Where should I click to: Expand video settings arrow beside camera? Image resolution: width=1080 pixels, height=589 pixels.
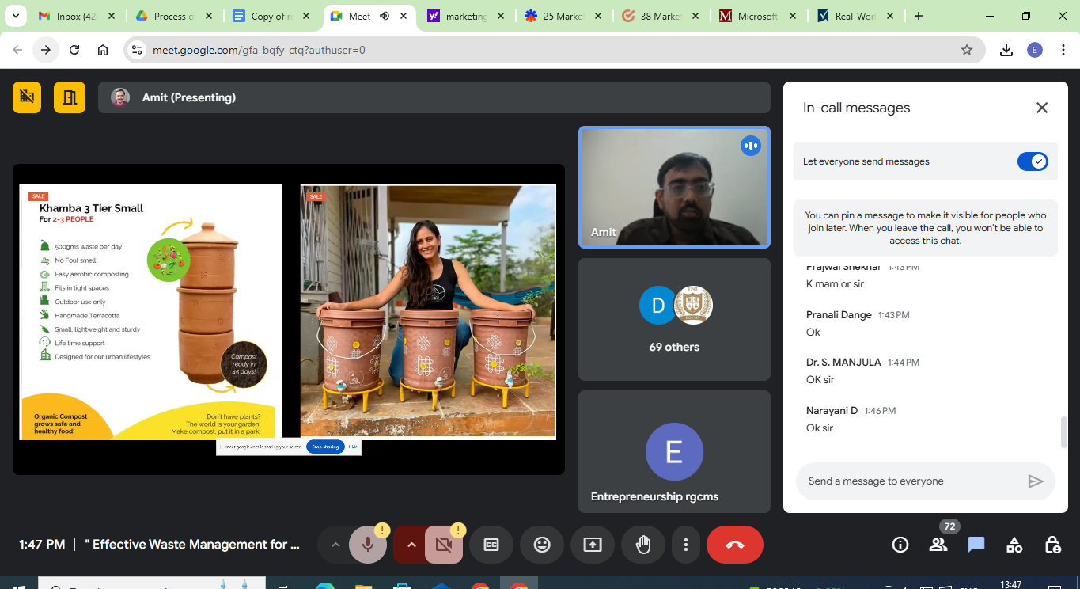coord(411,545)
